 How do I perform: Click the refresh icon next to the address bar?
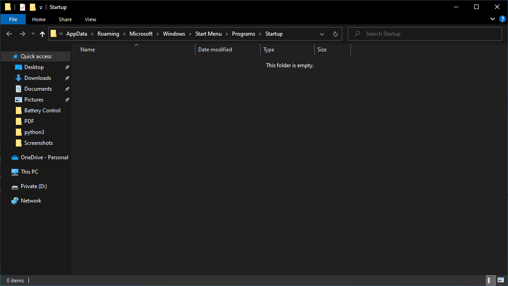[335, 33]
